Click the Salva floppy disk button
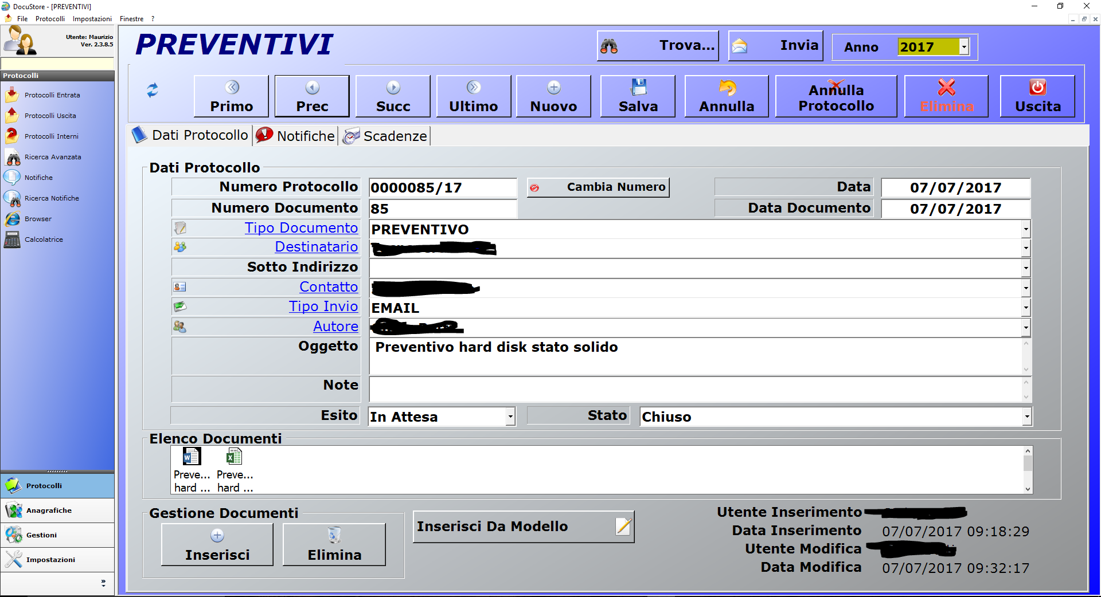This screenshot has width=1101, height=597. coord(638,96)
